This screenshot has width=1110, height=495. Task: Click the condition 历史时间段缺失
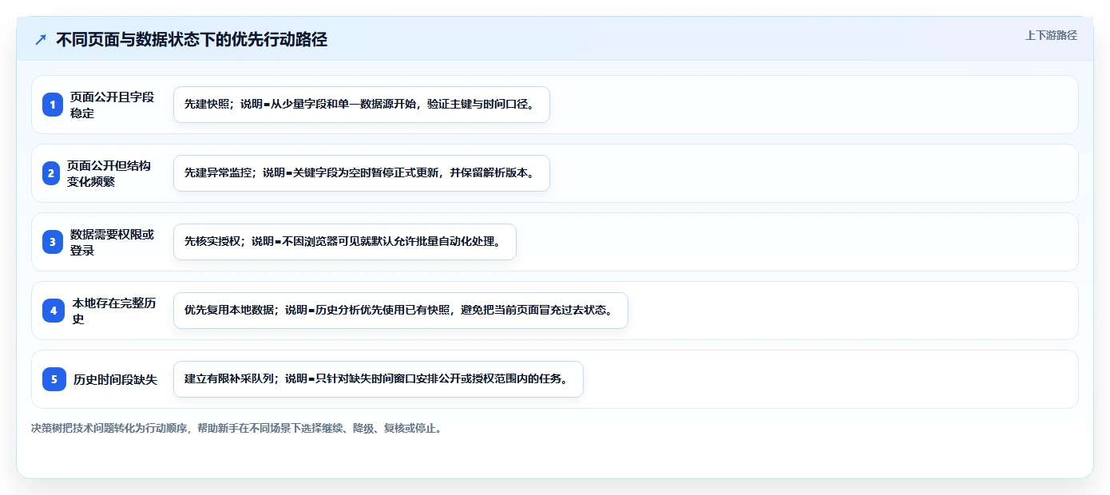(x=116, y=379)
